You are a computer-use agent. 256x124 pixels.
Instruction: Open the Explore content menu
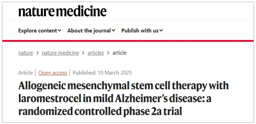point(38,31)
